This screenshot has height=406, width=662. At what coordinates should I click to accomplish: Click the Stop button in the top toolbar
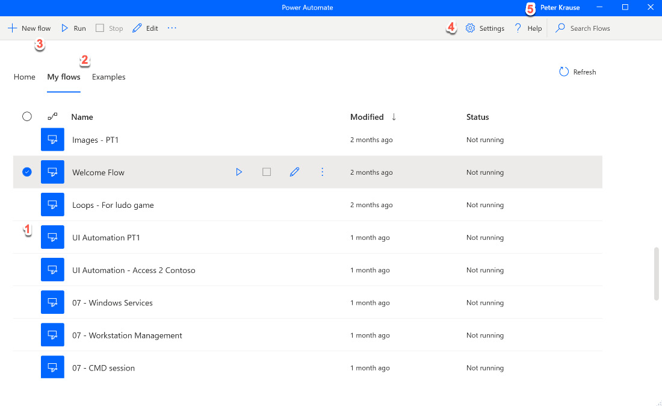coord(110,28)
